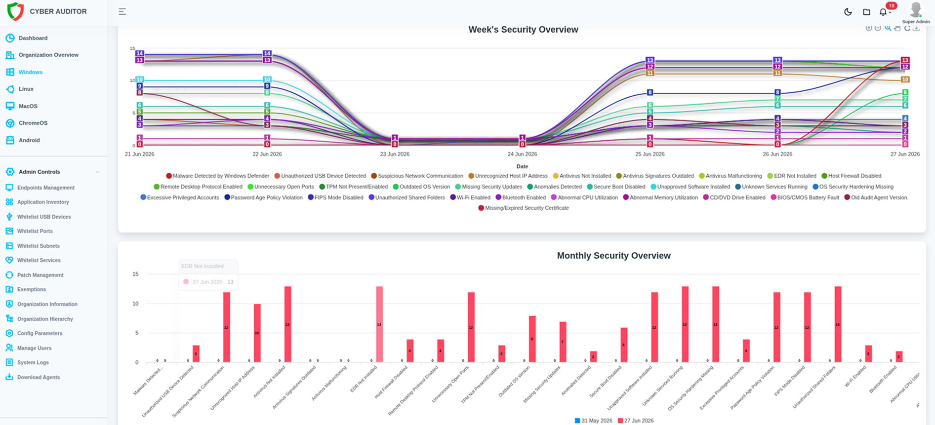The image size is (935, 425).
Task: Click the weekly chart download icon
Action: (x=916, y=28)
